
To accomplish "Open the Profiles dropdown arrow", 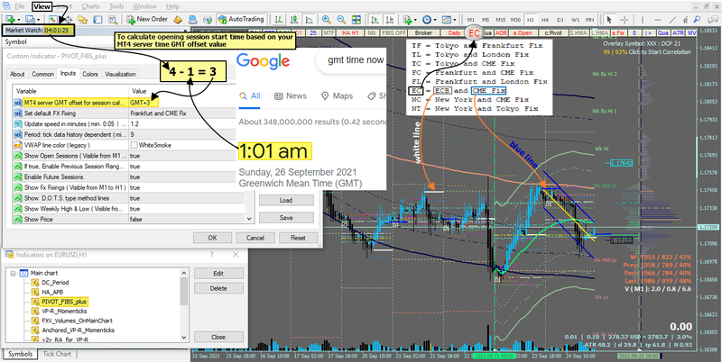I will click(39, 20).
